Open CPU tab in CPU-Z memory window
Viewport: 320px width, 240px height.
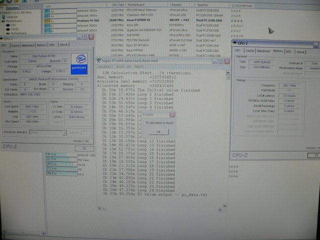[x=237, y=50]
